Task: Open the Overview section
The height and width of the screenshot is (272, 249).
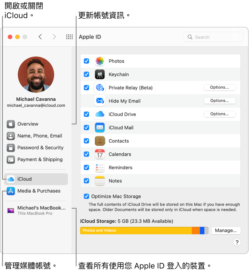Action: click(x=36, y=124)
